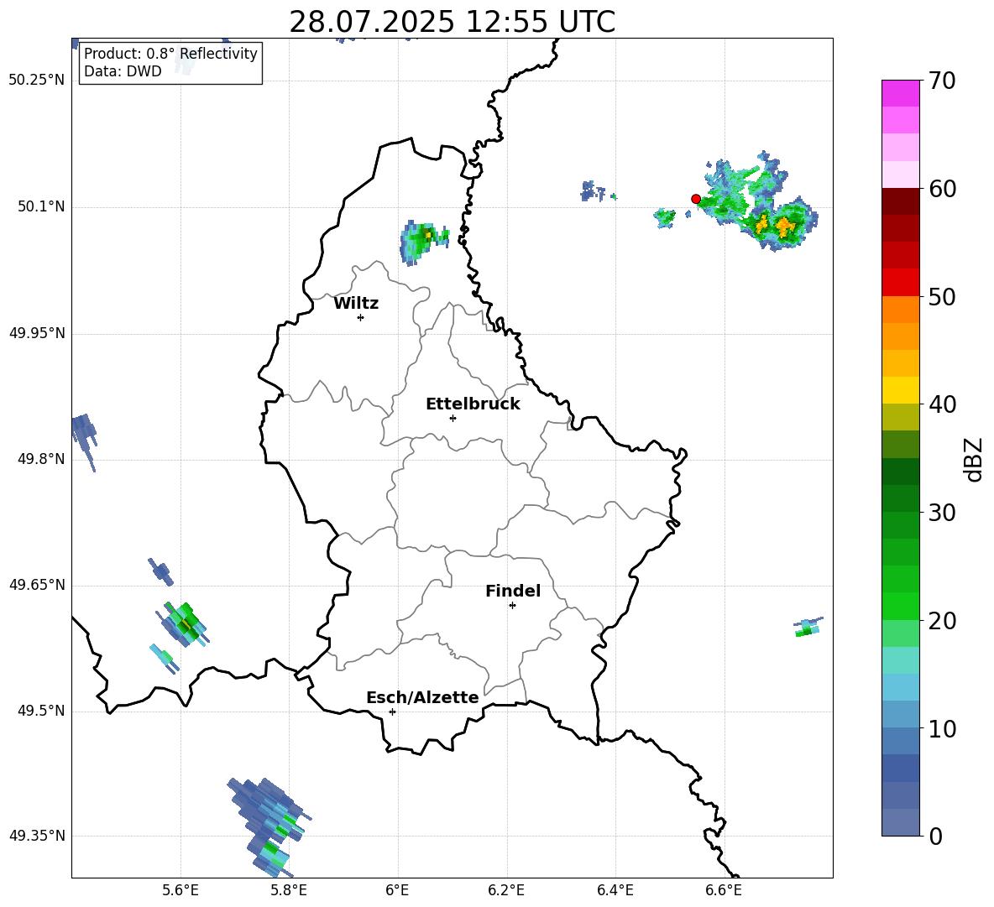This screenshot has width=994, height=907.
Task: Pick the yellow swatch just above 40 dBZ
Action: (900, 390)
